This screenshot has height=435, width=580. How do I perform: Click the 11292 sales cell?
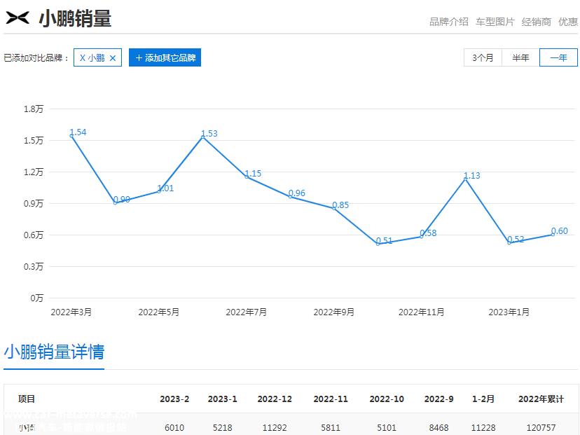[x=275, y=427]
